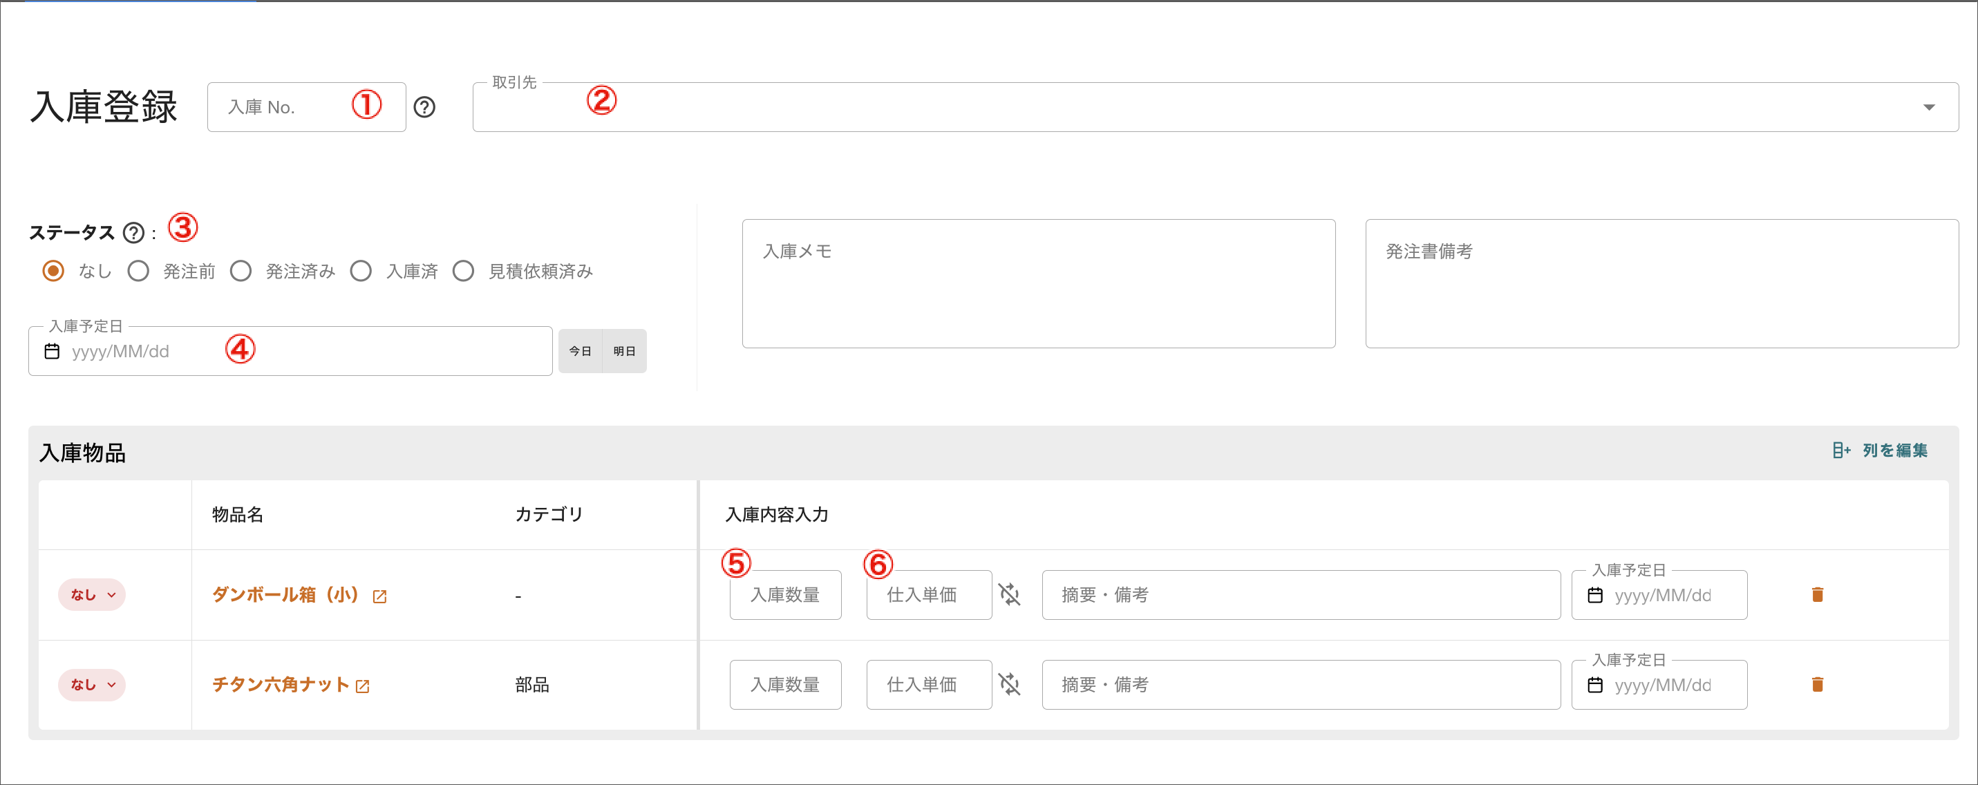
Task: Open the ステータス help question icon
Action: [x=133, y=233]
